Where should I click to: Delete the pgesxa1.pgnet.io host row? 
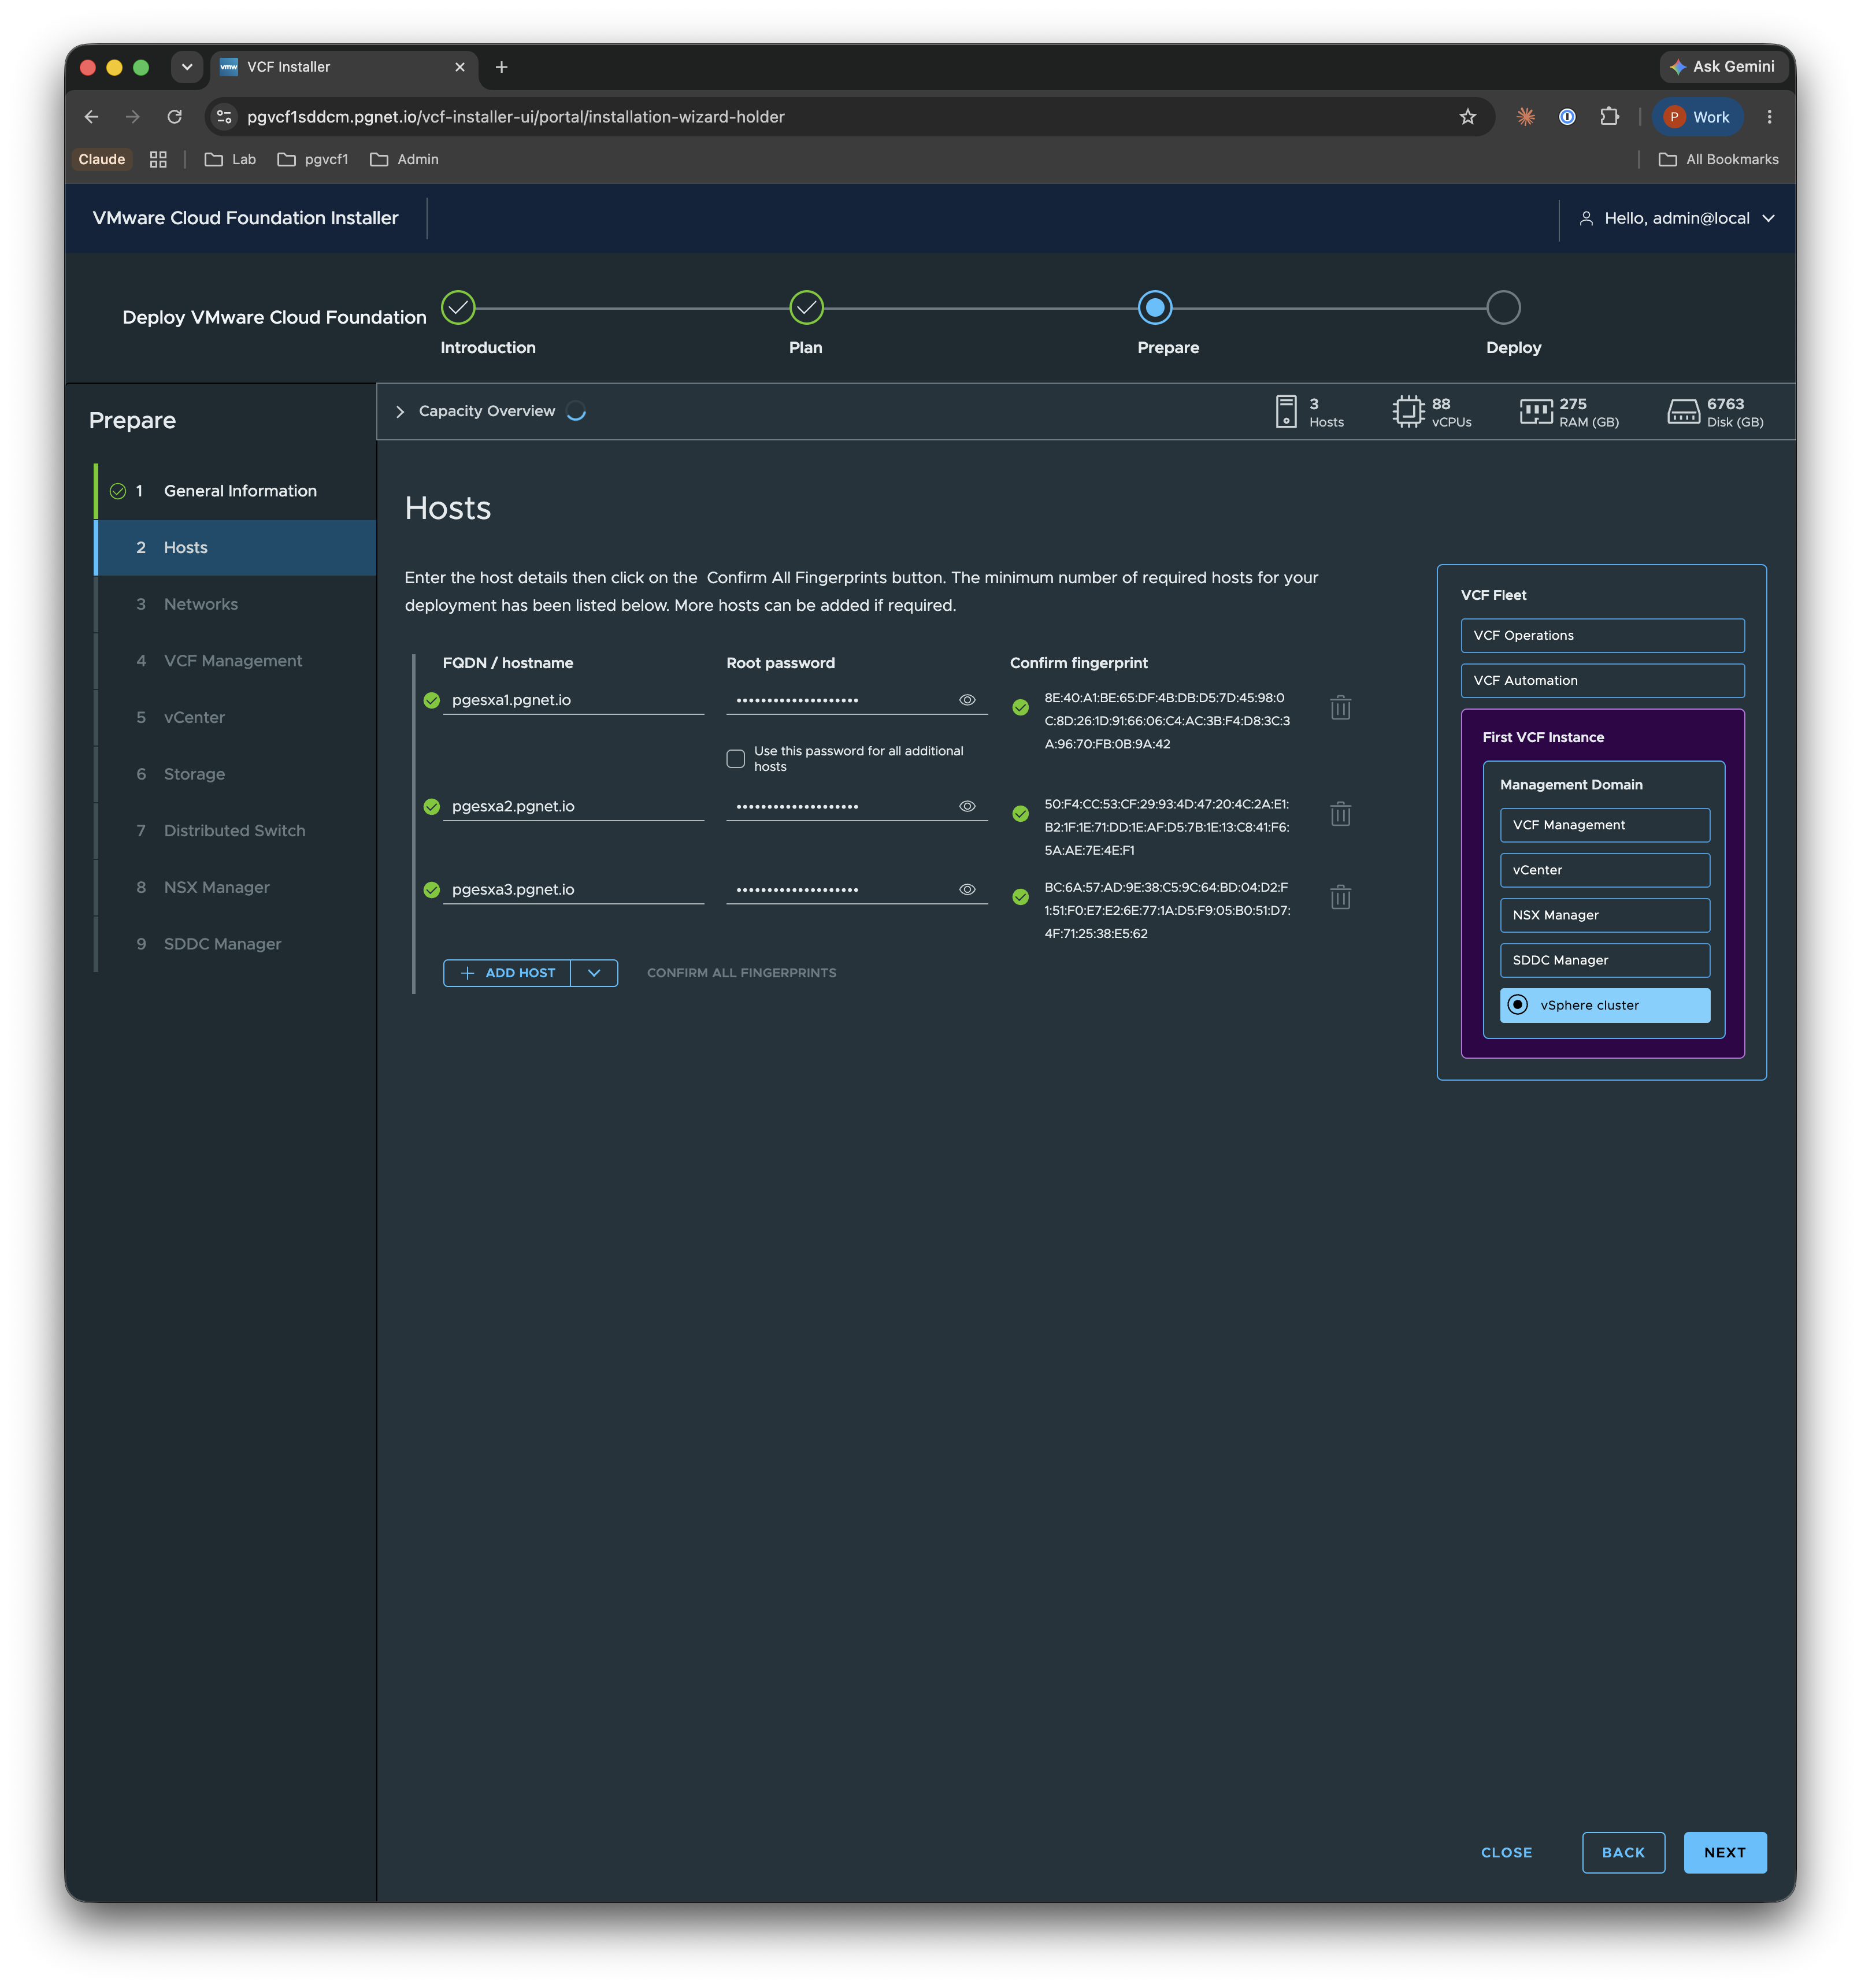[x=1340, y=708]
